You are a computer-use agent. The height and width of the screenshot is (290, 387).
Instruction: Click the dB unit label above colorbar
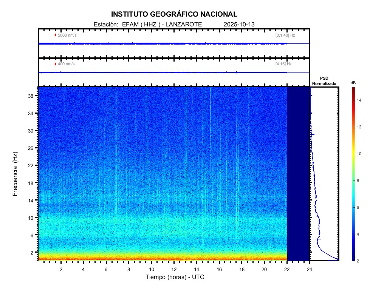click(353, 83)
